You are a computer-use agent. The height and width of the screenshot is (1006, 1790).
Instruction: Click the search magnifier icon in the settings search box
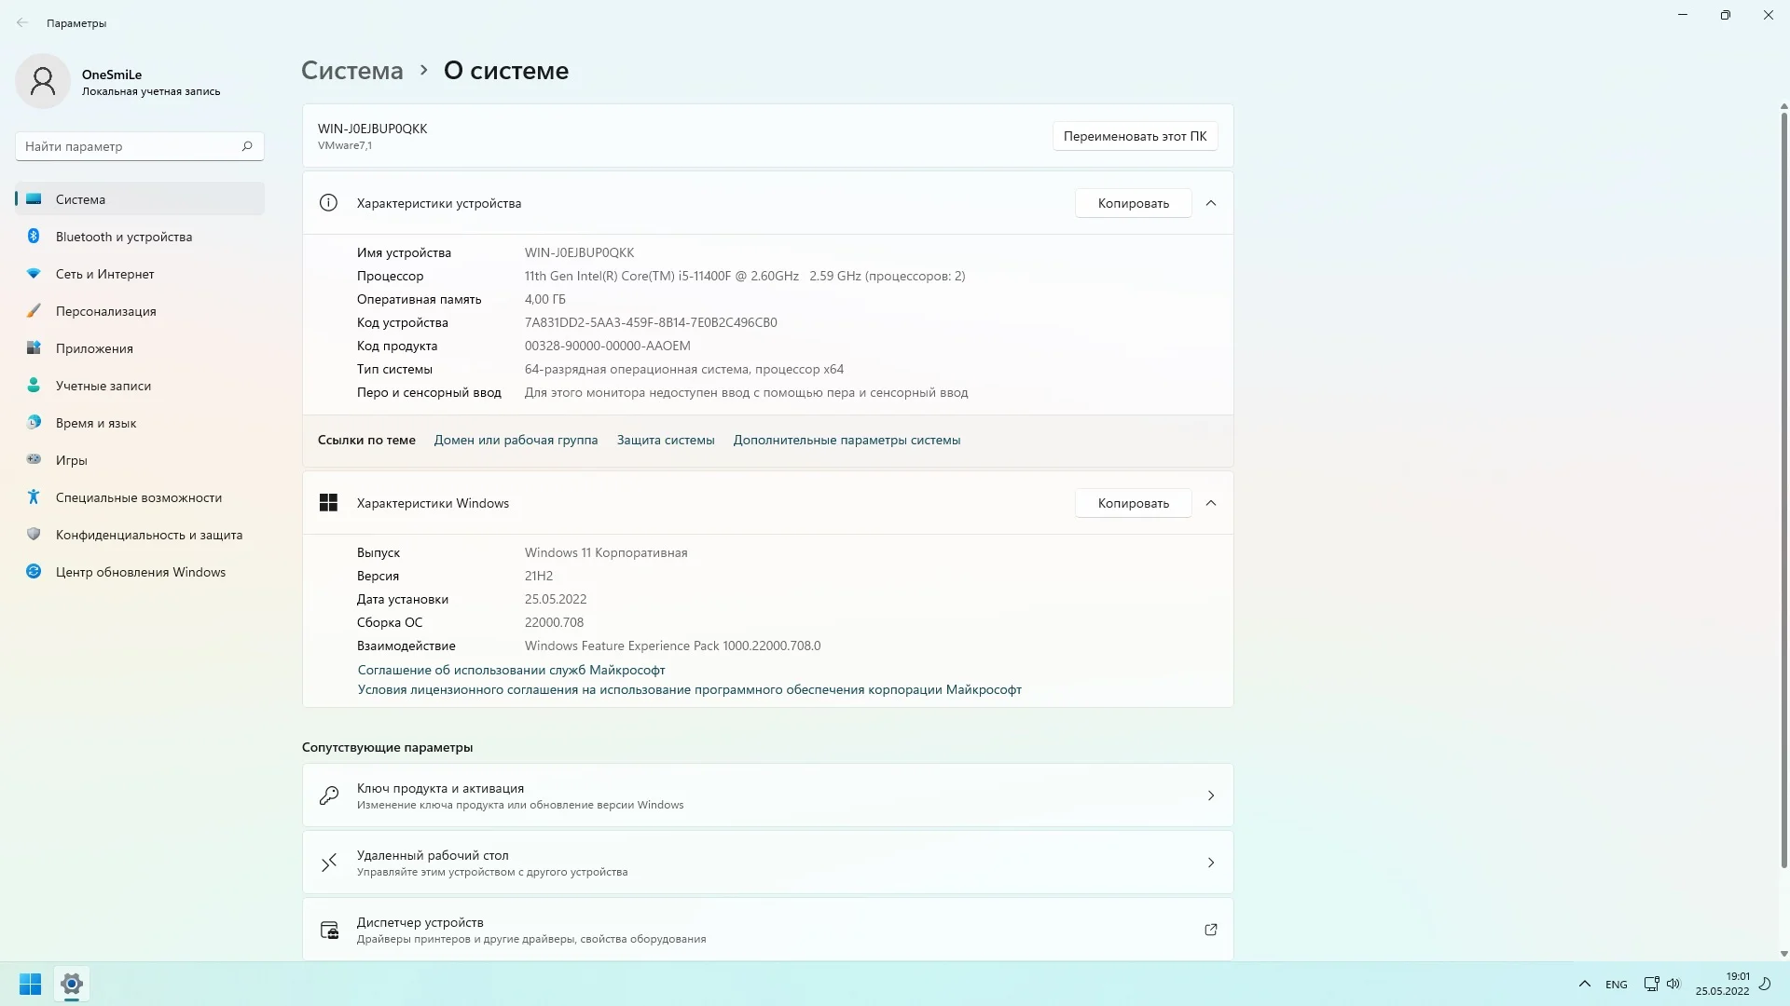click(247, 146)
